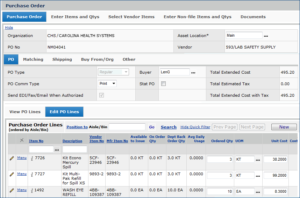
Task: Open Asset Location lookup ellipsis button
Action: 266,36
